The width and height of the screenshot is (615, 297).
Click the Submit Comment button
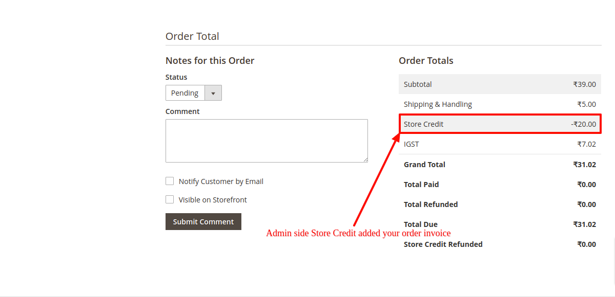[x=203, y=222]
